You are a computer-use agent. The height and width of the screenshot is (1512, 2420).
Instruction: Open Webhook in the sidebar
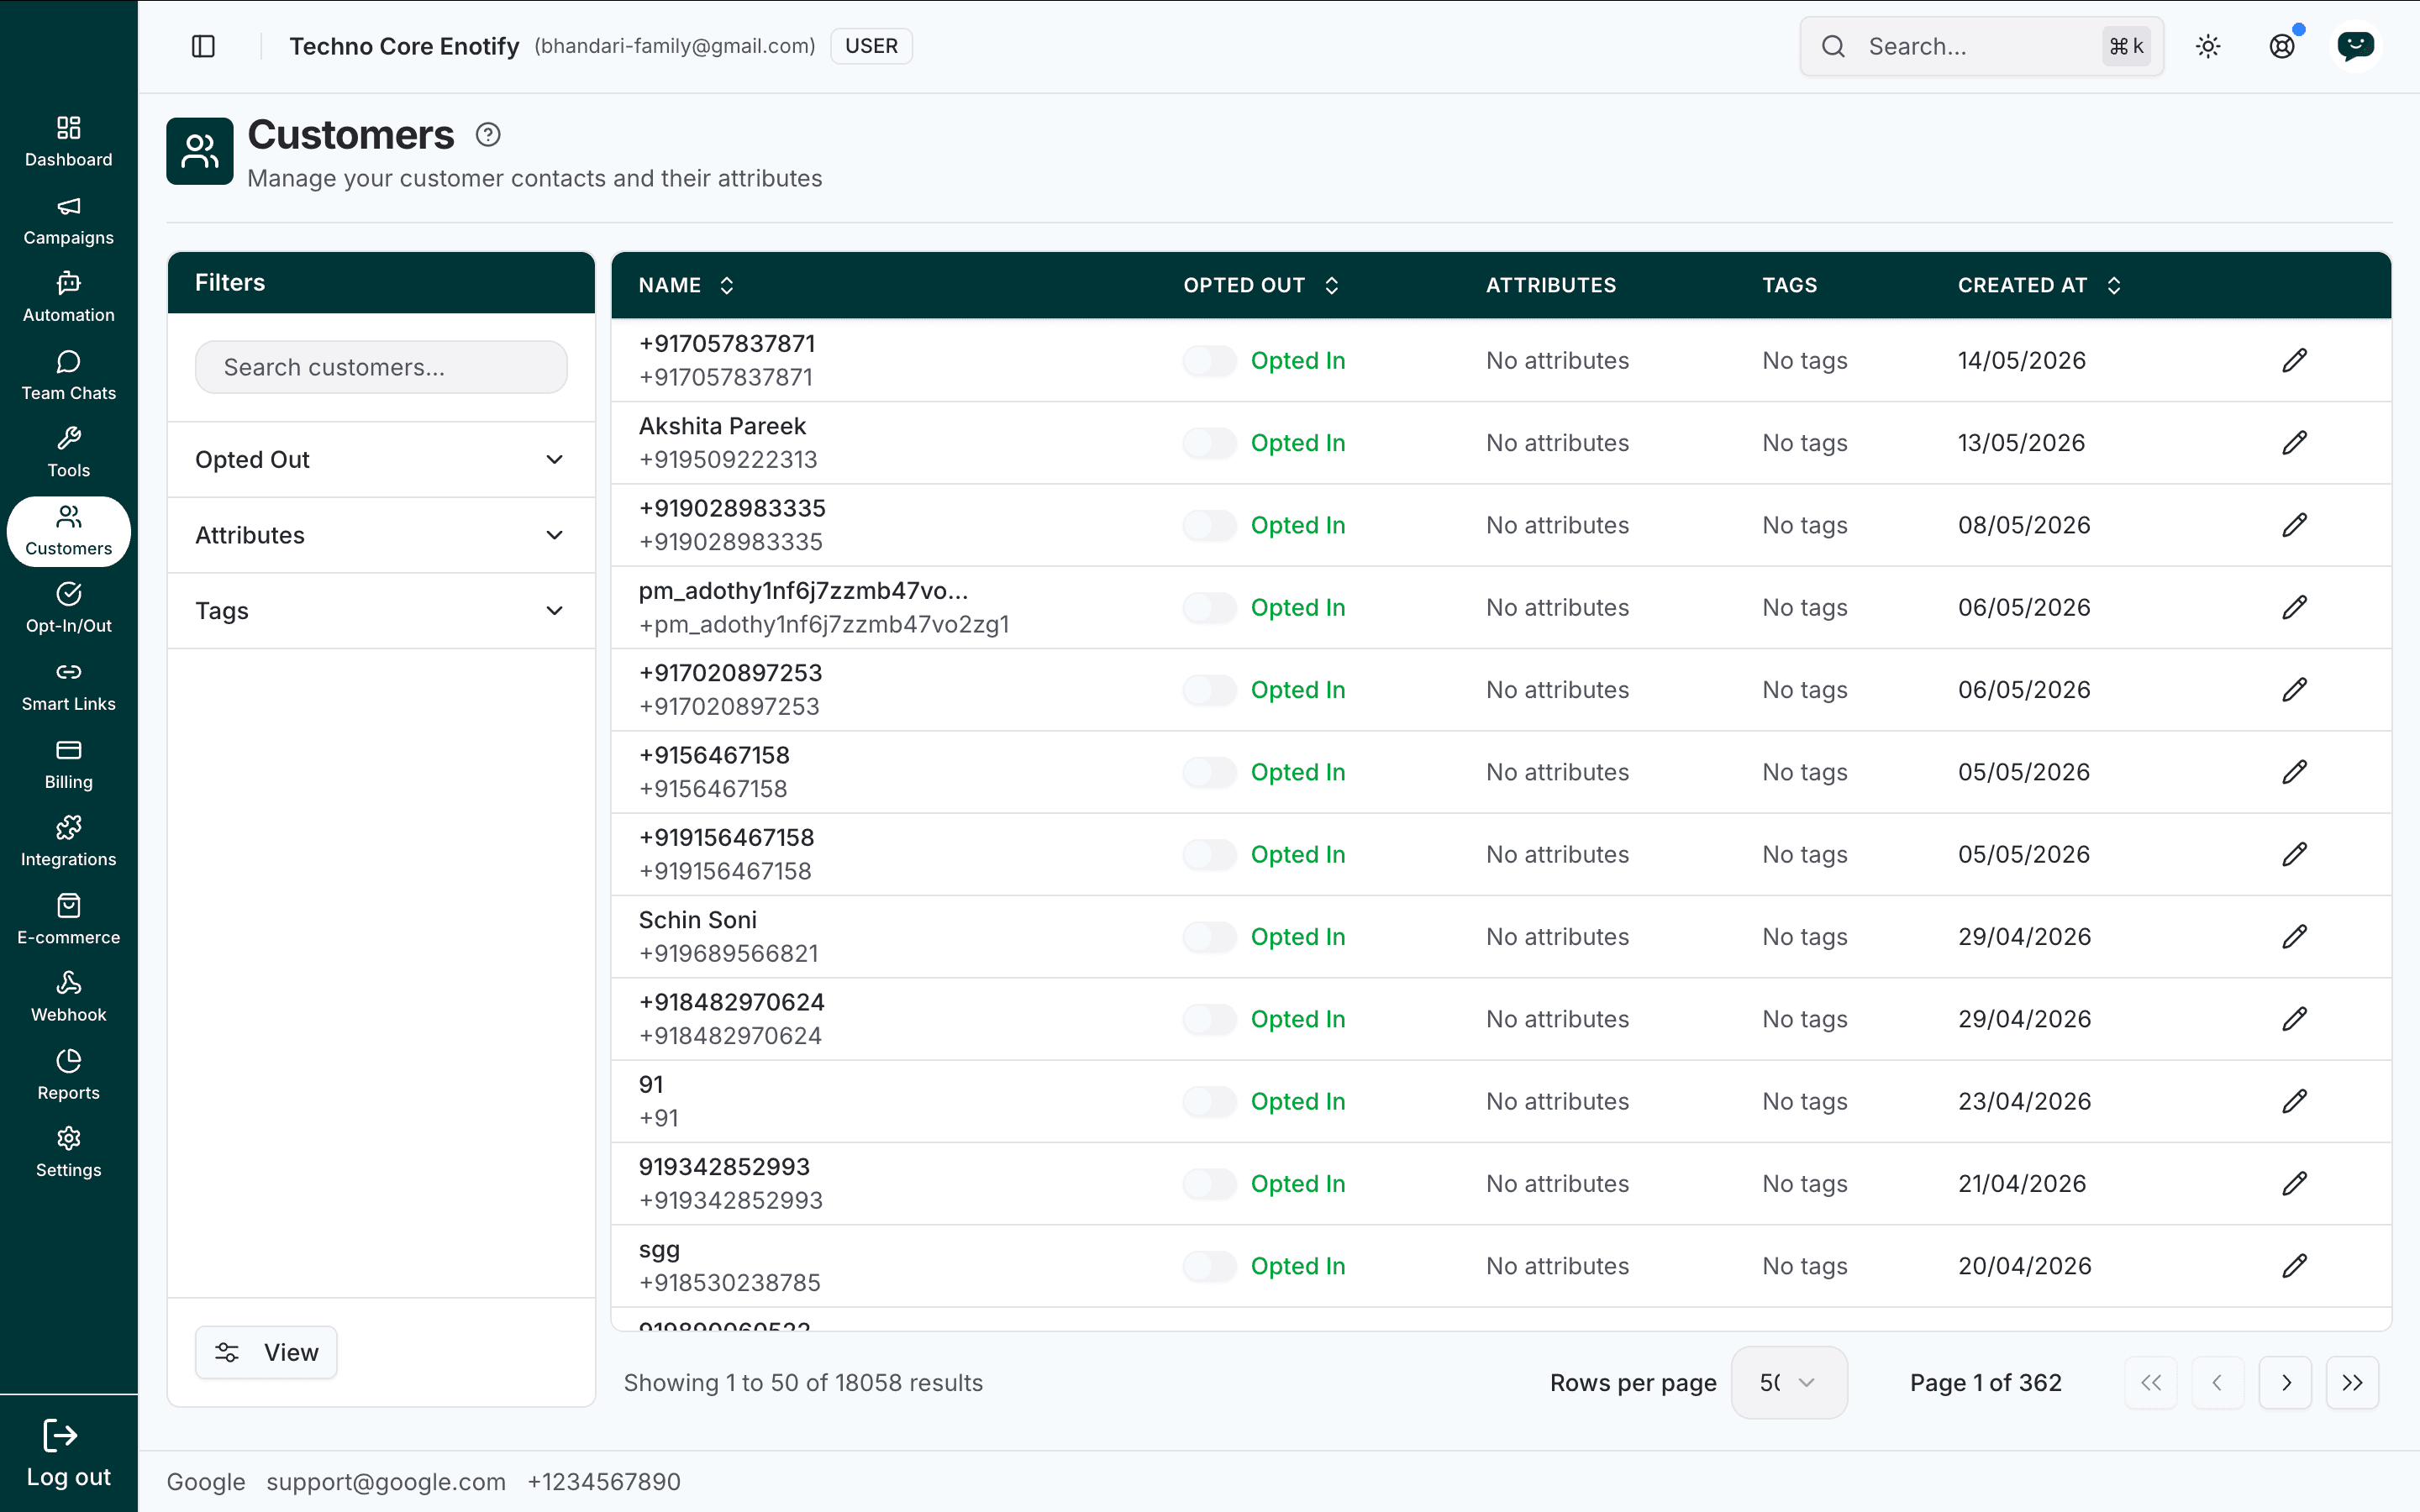click(69, 997)
